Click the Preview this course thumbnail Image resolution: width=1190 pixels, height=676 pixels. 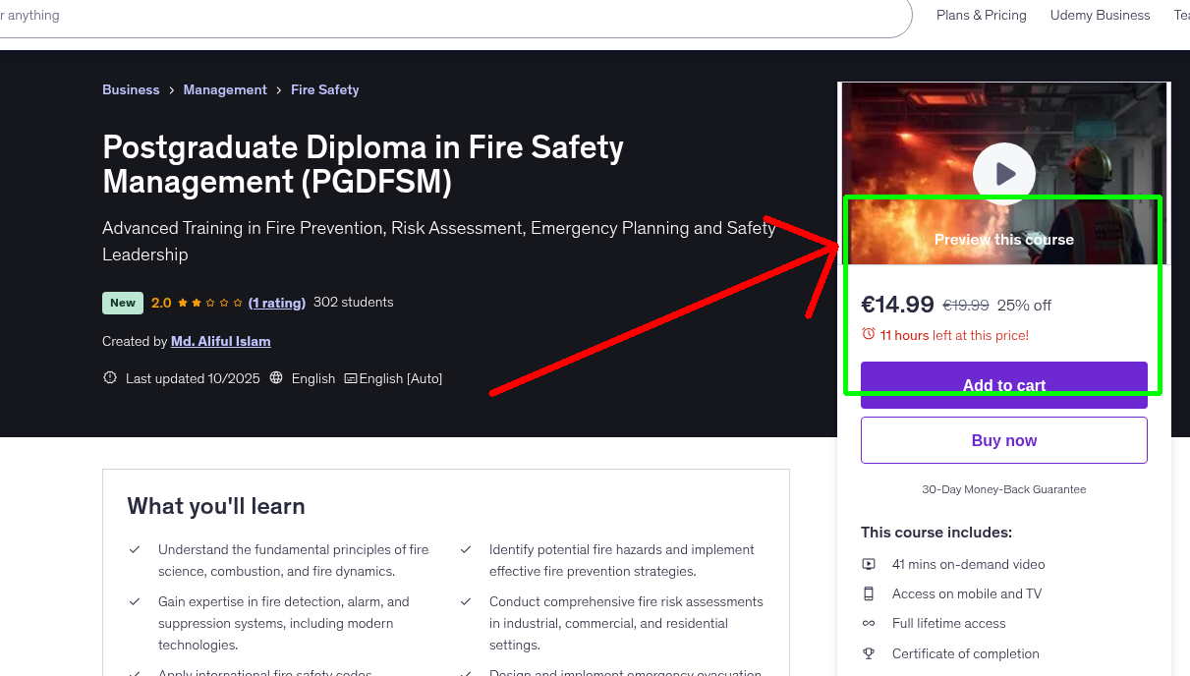[1003, 239]
